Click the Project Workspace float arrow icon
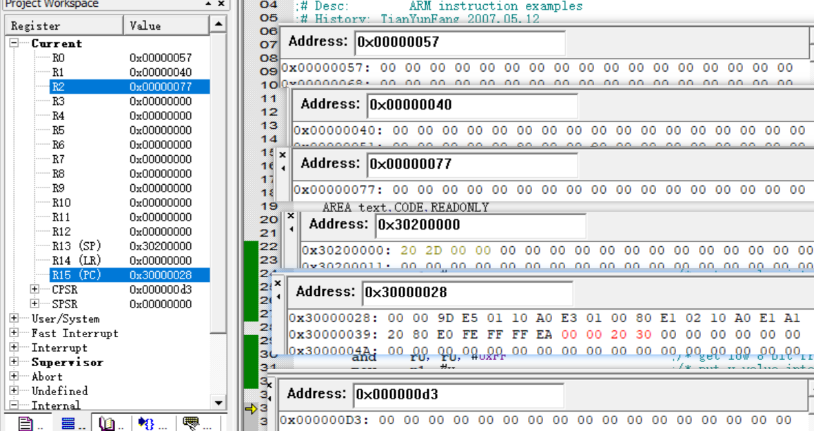The image size is (814, 431). click(x=208, y=3)
